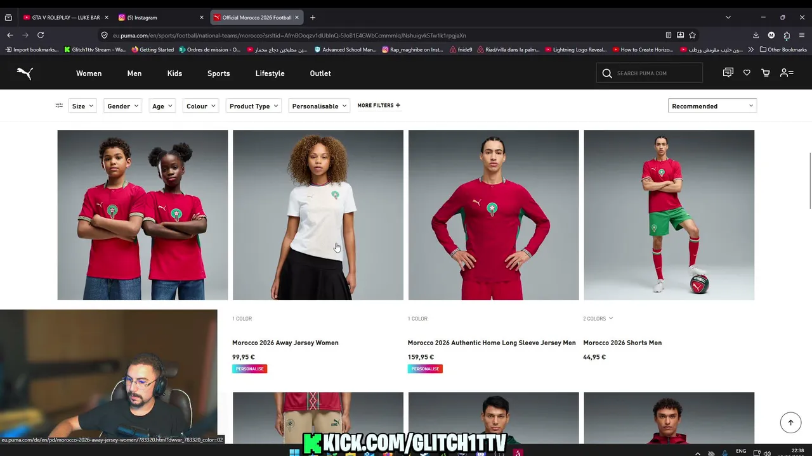This screenshot has height=456, width=812.
Task: Open the Kids navigation menu
Action: point(174,73)
